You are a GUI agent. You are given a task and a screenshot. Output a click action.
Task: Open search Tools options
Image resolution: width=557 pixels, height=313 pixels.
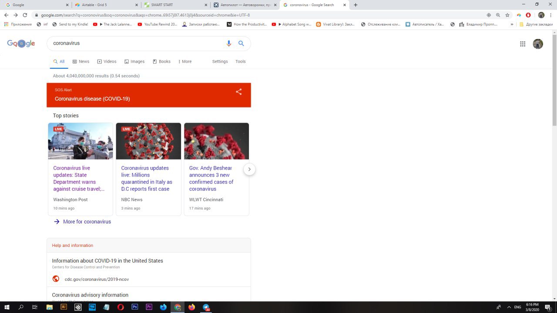[241, 61]
